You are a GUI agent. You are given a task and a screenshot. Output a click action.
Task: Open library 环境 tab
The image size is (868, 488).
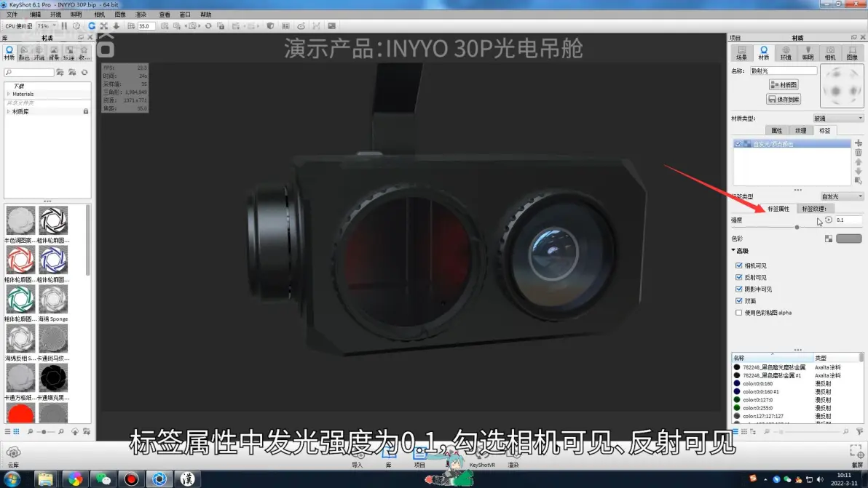pos(39,52)
